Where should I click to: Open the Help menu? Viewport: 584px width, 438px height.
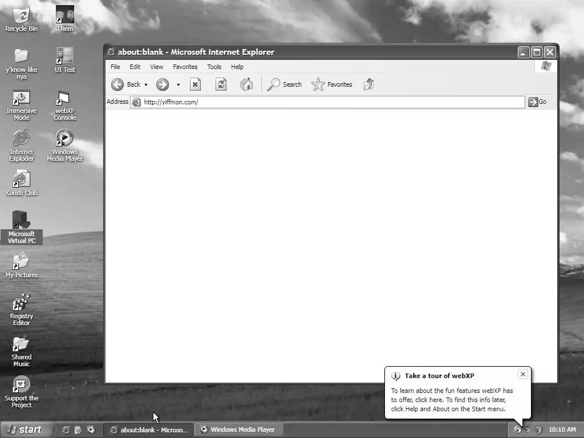(237, 67)
